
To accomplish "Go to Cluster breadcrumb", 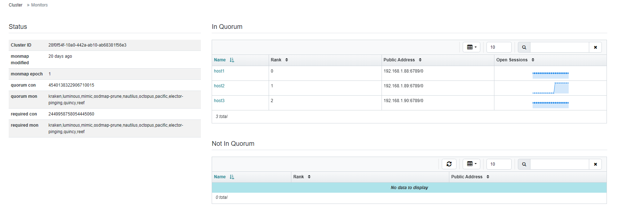I will pos(16,5).
